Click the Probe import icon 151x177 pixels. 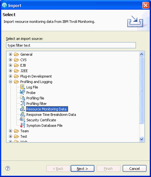click(x=22, y=92)
